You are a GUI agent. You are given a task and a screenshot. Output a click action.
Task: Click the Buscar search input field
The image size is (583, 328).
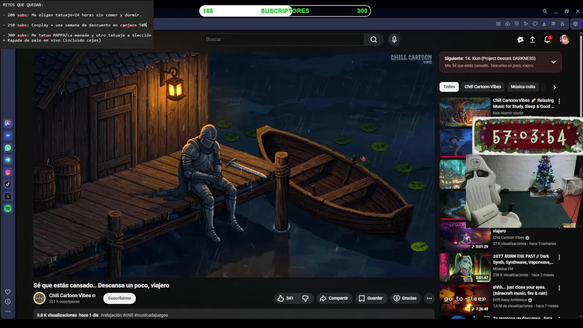282,40
